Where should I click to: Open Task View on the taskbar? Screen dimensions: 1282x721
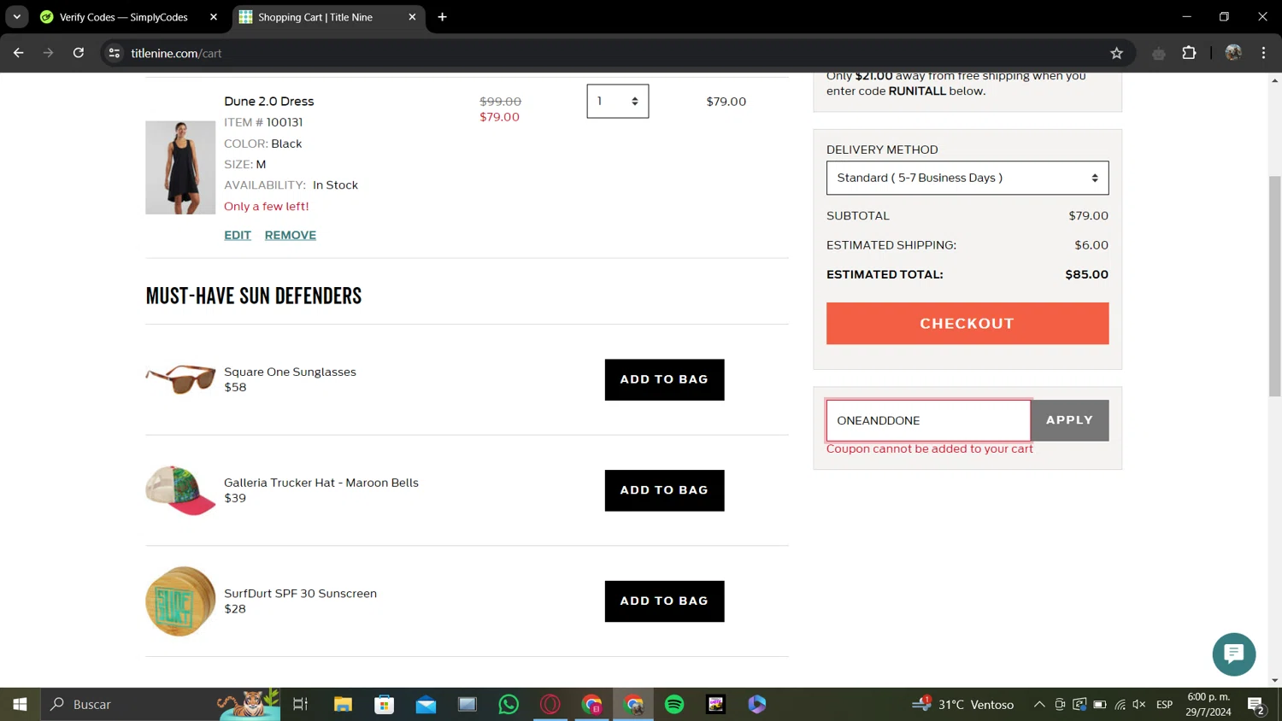click(x=300, y=704)
